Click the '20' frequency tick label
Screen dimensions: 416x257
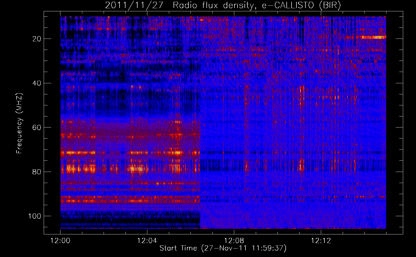[x=37, y=39]
